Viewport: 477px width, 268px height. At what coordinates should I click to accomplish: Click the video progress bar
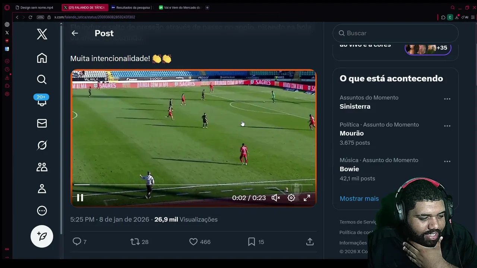pos(193,185)
